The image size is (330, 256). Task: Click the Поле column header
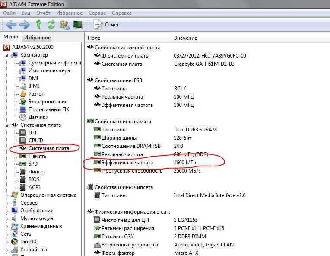pyautogui.click(x=129, y=38)
